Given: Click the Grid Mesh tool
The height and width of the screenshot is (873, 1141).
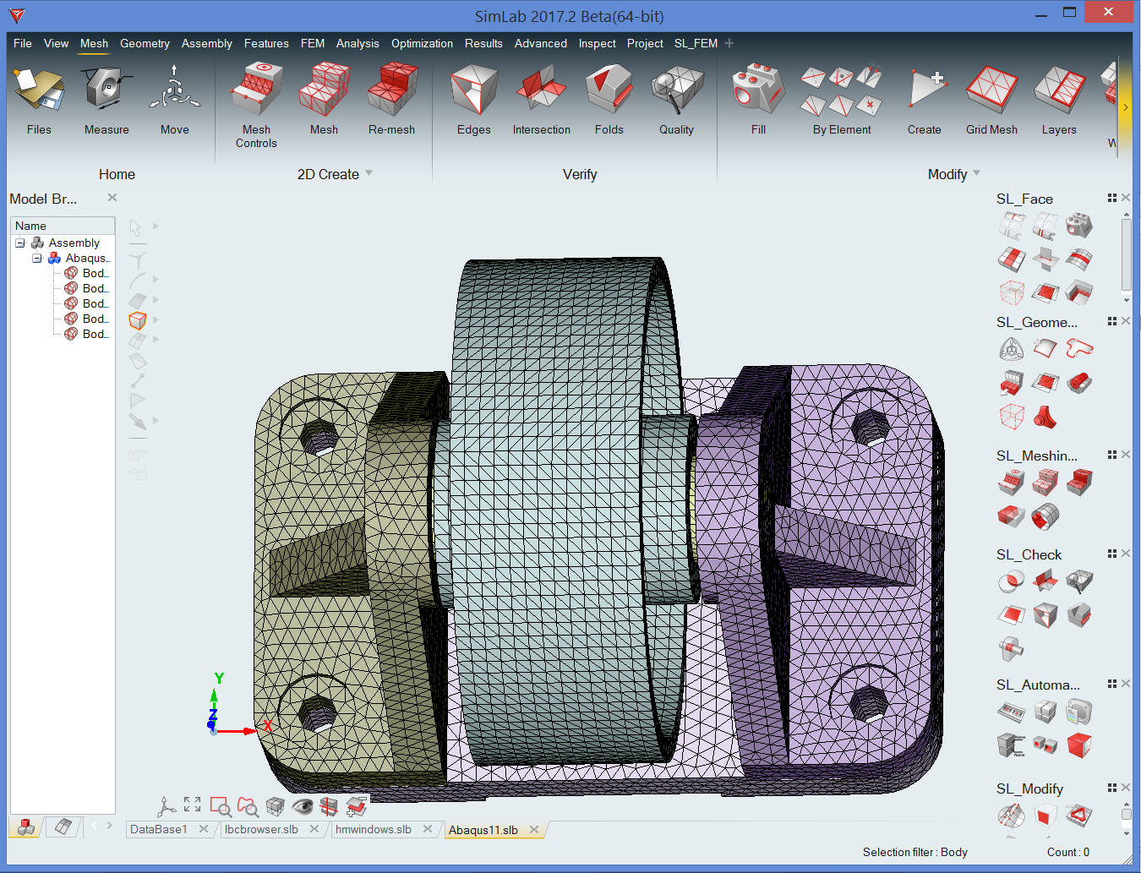Looking at the screenshot, I should [991, 91].
